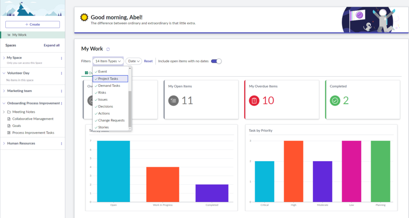Click the refresh icon next to My Work
The height and width of the screenshot is (218, 409).
click(x=108, y=49)
